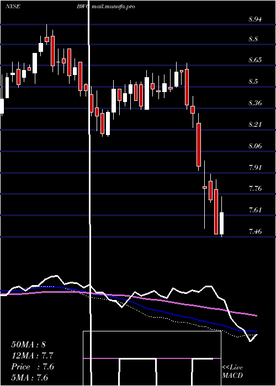Screen dimensions: 276x386
Task: Select the 7.46 price axis label
Action: 255,231
